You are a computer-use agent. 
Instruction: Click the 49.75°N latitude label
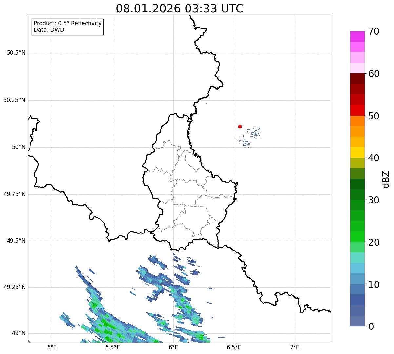coord(14,194)
